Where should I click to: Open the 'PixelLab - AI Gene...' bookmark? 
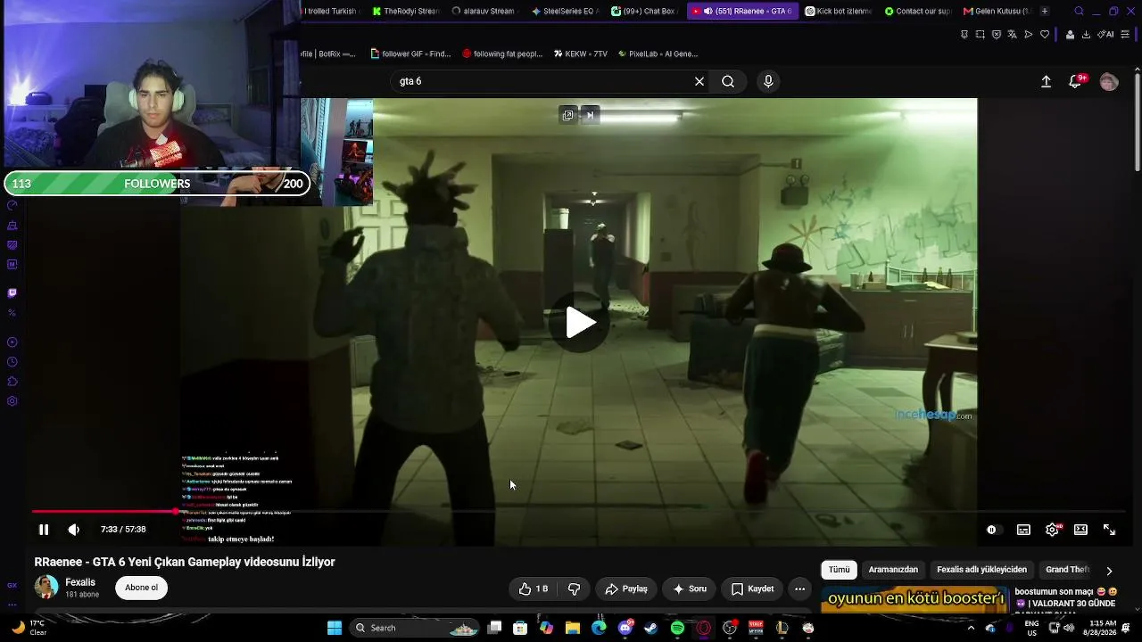coord(658,53)
